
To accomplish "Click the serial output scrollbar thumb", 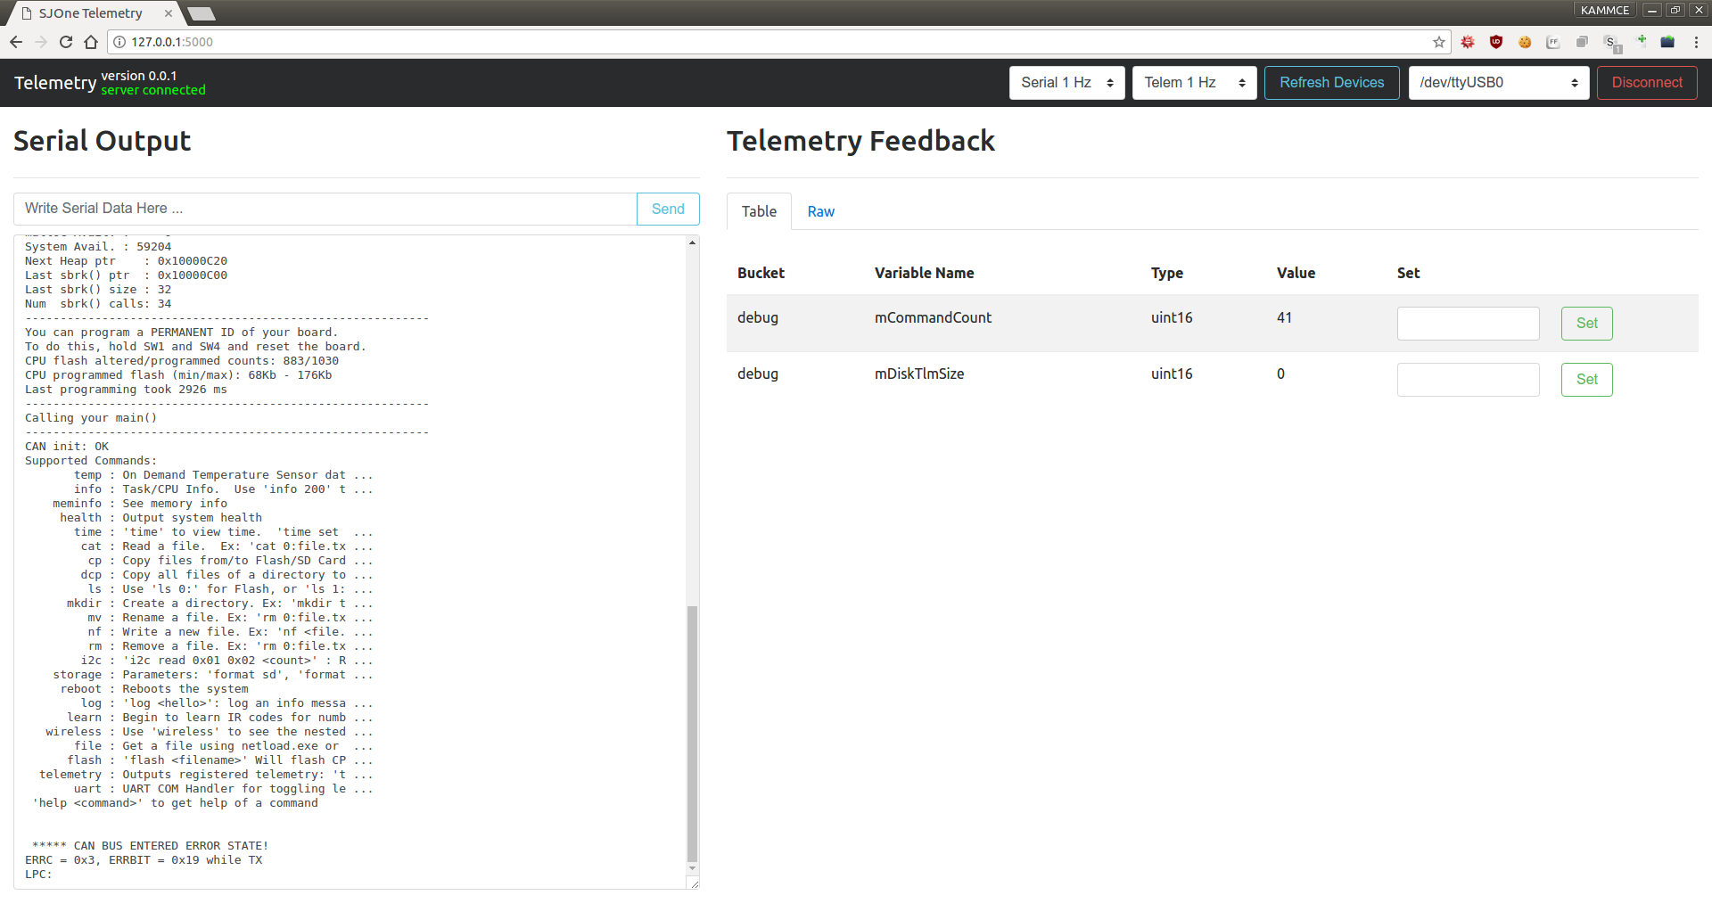I will [x=693, y=734].
